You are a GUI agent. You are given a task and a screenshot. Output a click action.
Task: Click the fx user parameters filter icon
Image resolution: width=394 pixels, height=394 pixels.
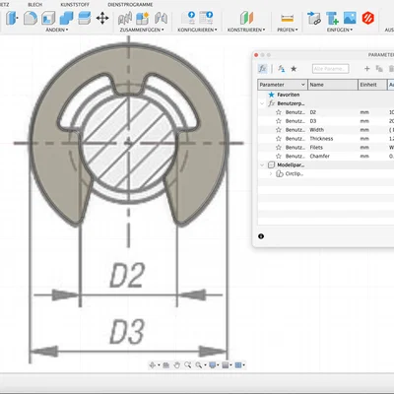coord(262,69)
